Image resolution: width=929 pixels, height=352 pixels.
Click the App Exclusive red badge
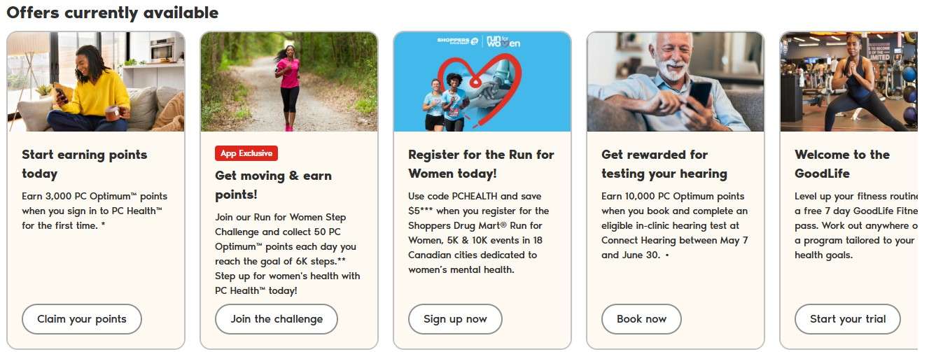click(x=246, y=153)
